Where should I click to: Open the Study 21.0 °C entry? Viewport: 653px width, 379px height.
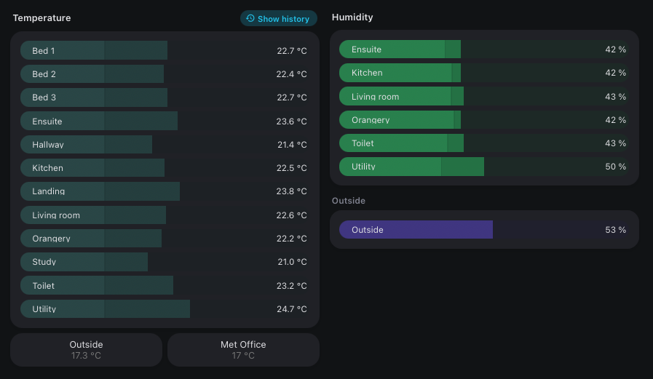coord(165,262)
